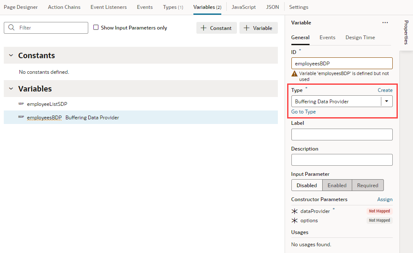Click the warning triangle under ID field
The width and height of the screenshot is (413, 253).
coord(294,74)
